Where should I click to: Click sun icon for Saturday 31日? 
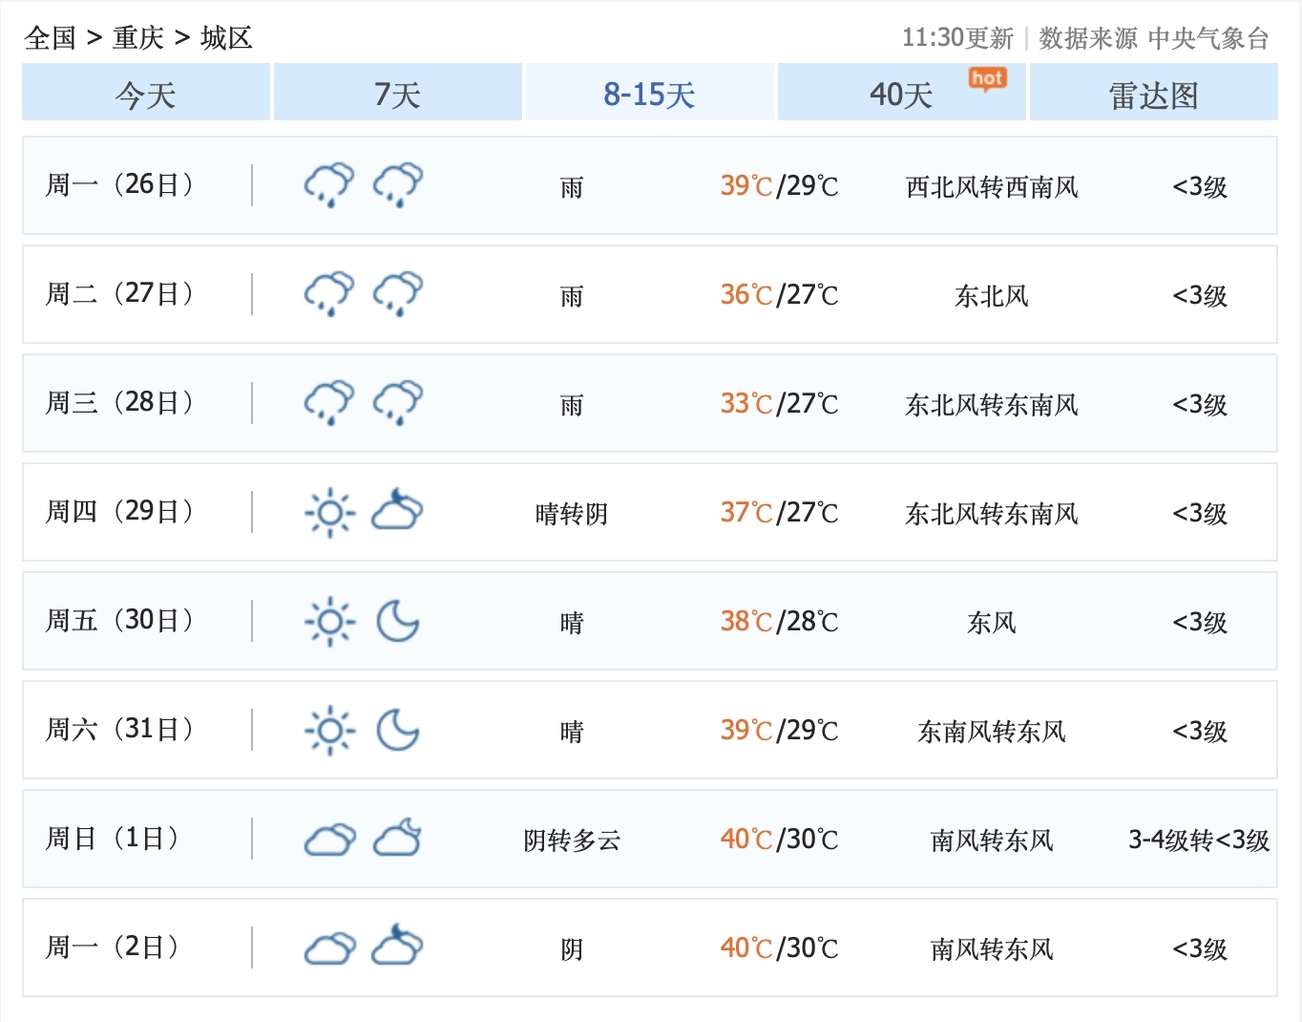pyautogui.click(x=329, y=731)
